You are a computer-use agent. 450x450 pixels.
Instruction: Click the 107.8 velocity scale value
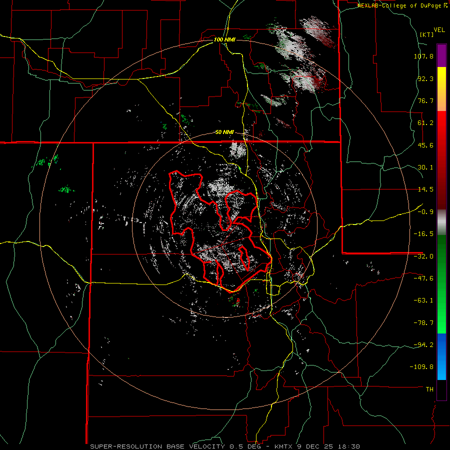pyautogui.click(x=423, y=56)
